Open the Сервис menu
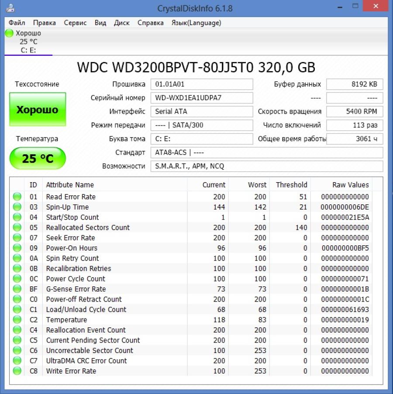Image resolution: width=393 pixels, height=394 pixels. coord(75,23)
